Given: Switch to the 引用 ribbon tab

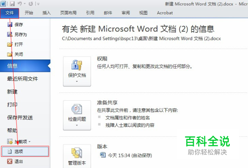Looking at the screenshot, I should tap(90, 13).
